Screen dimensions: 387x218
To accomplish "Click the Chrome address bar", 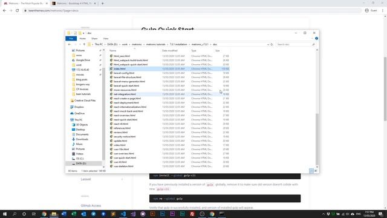I will coord(192,11).
